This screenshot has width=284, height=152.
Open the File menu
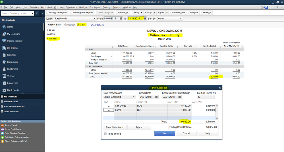(x=6, y=7)
